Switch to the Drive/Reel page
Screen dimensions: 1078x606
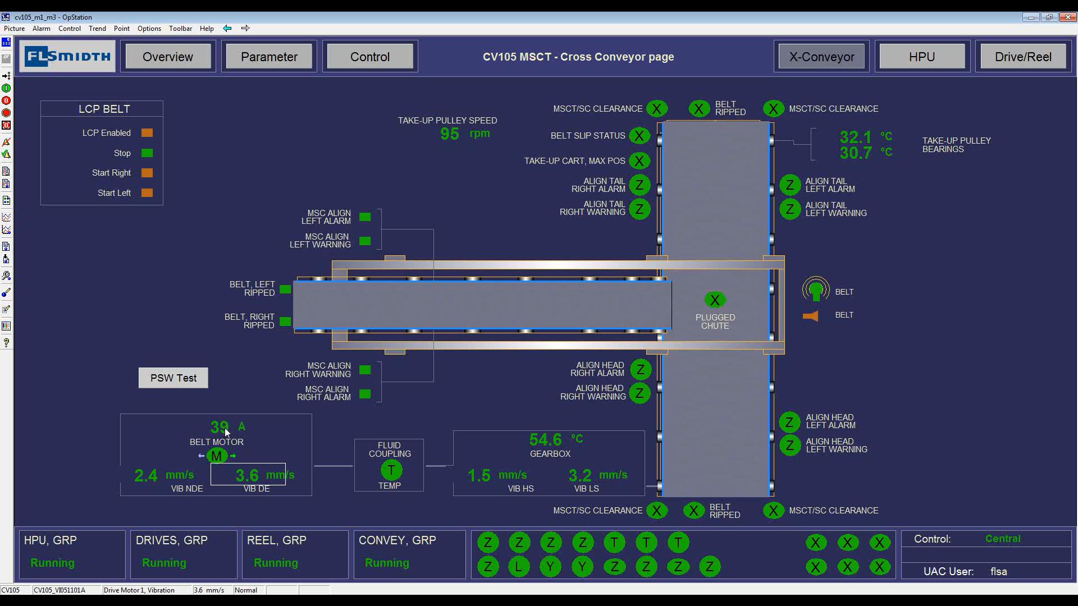point(1023,57)
